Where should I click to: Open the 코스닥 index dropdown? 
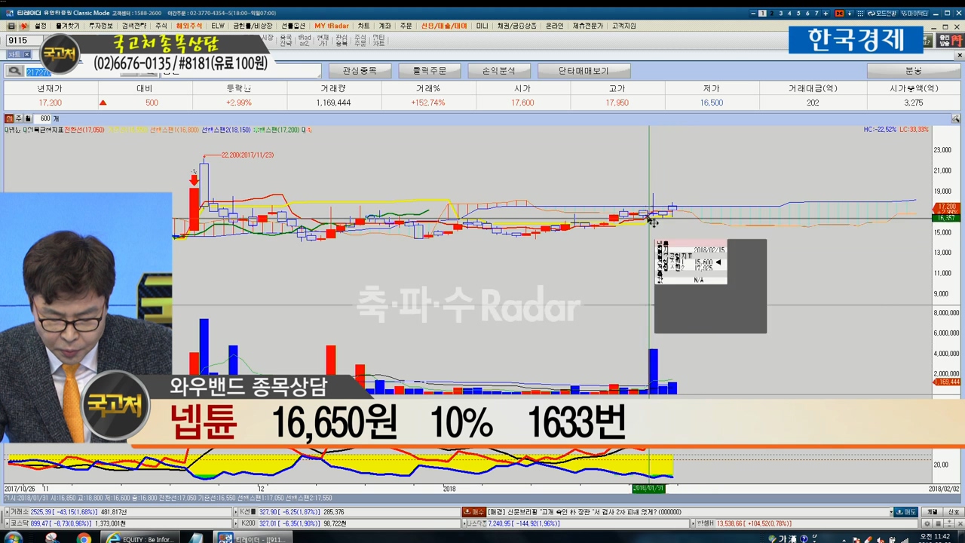(8, 523)
